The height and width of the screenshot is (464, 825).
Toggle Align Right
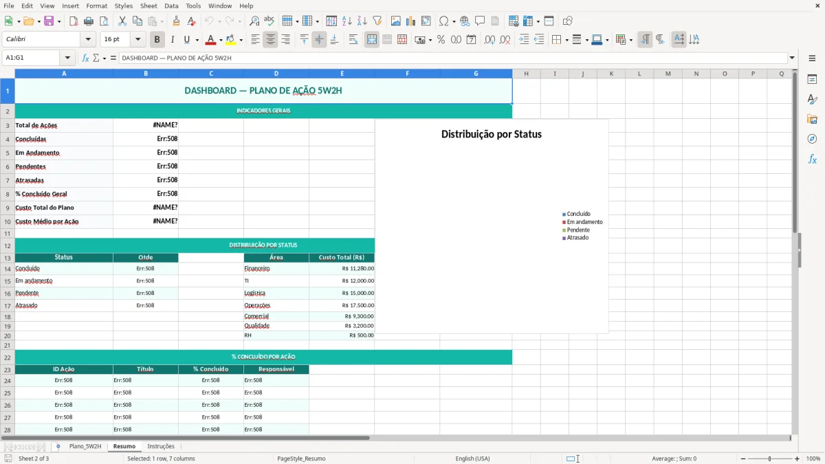click(285, 40)
